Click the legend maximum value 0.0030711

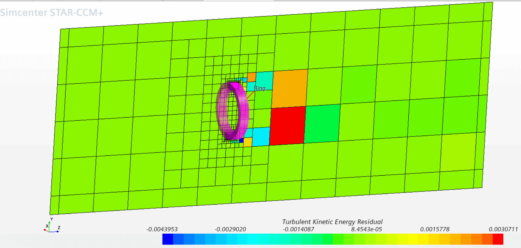tap(503, 229)
